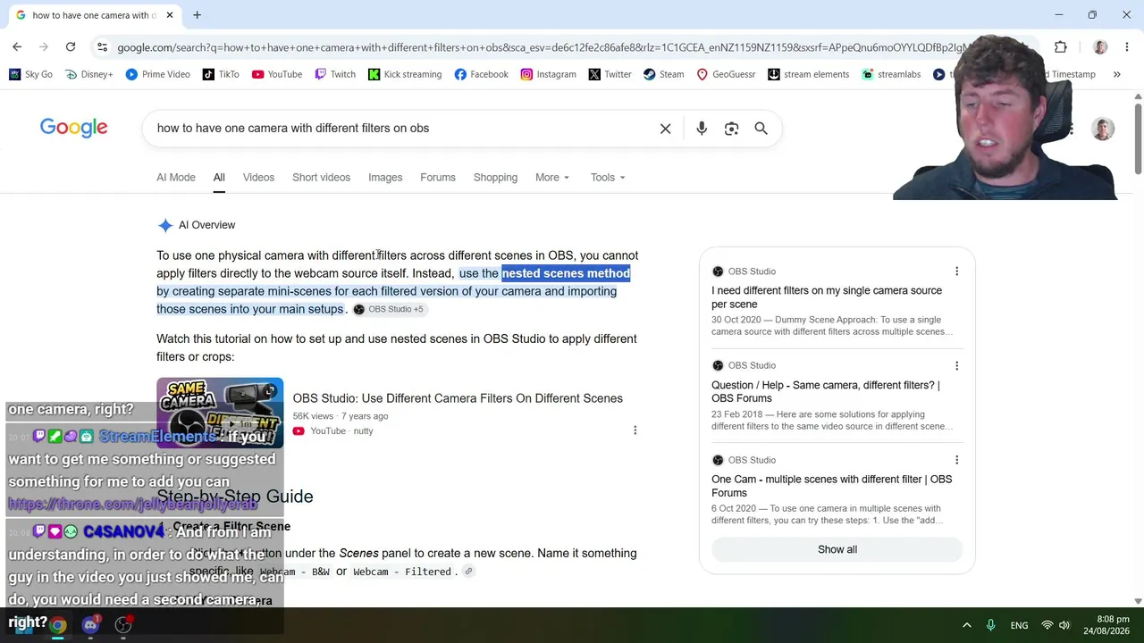Show hidden system tray icons

[x=966, y=625]
